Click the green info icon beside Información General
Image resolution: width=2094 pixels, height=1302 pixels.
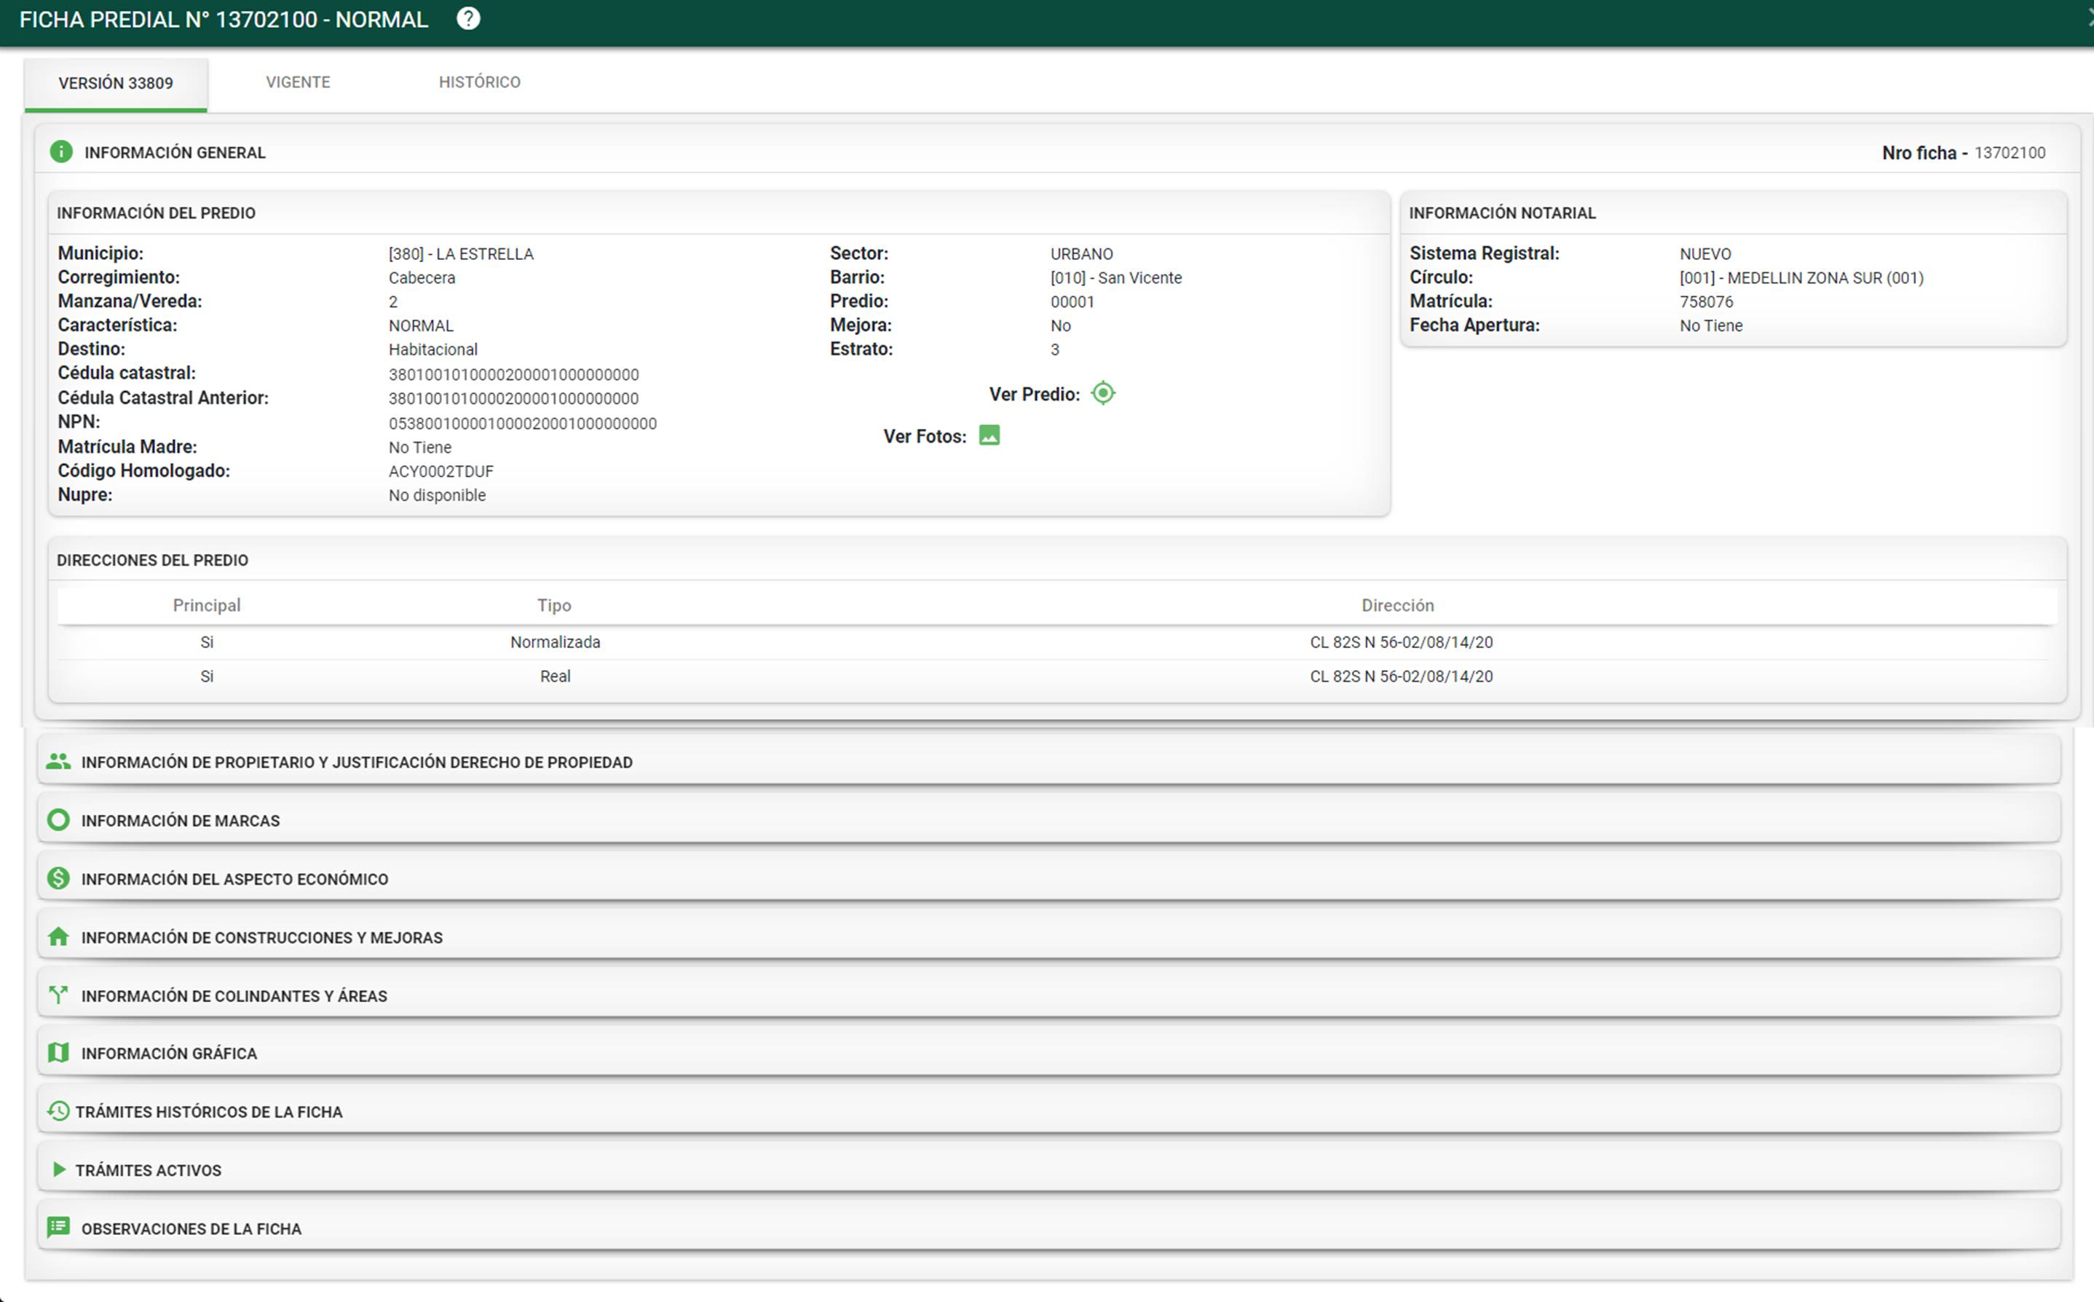tap(61, 151)
